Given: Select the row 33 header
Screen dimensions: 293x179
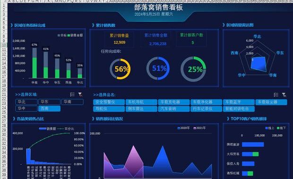Looking at the screenshot, I should coord(4,148).
